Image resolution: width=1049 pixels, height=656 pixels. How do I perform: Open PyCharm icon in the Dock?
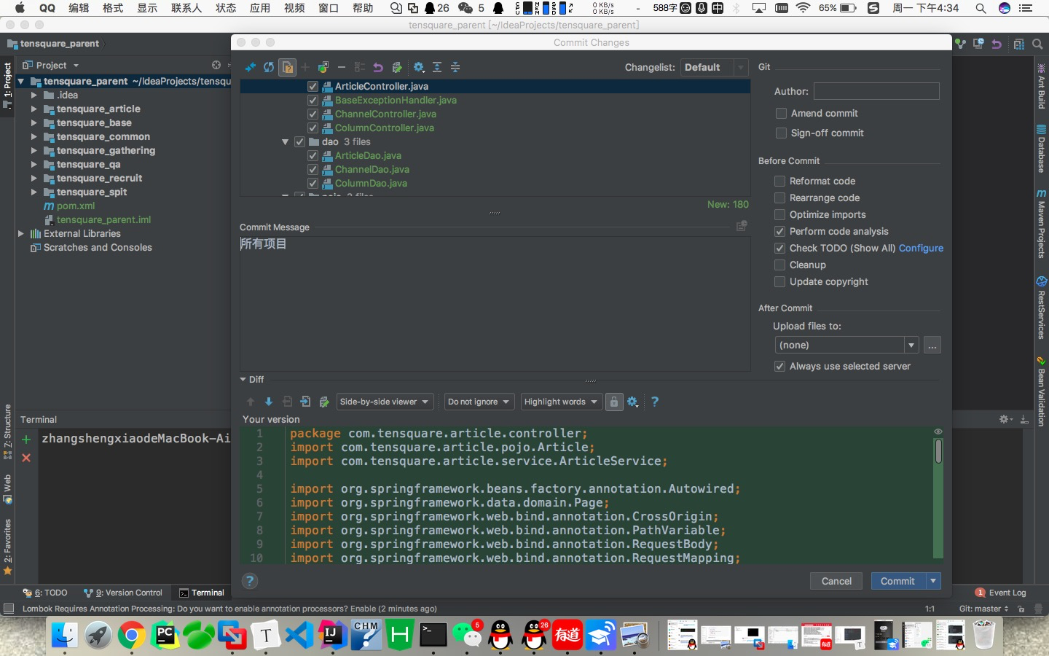165,636
